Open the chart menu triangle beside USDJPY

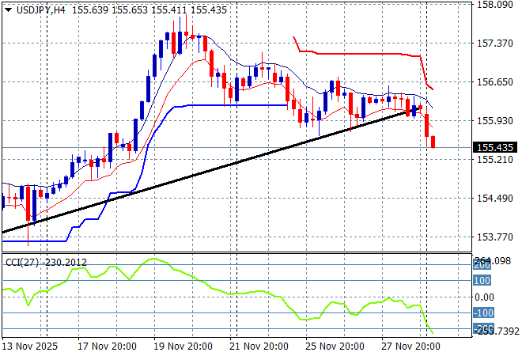(x=9, y=10)
